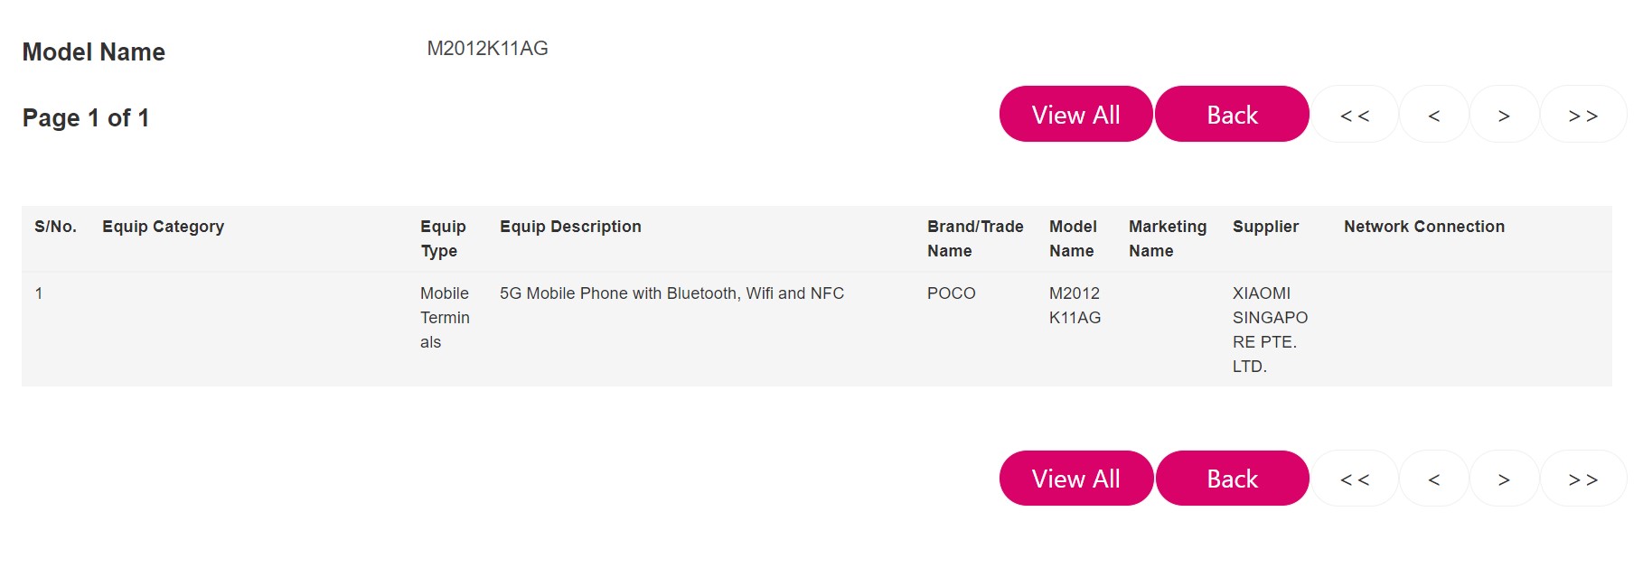This screenshot has height=586, width=1643.
Task: Select the Brand/Trade Name column header
Action: pyautogui.click(x=975, y=238)
